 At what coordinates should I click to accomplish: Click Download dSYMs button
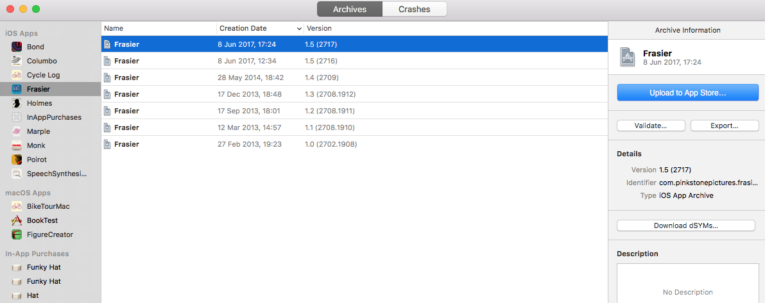(x=685, y=225)
